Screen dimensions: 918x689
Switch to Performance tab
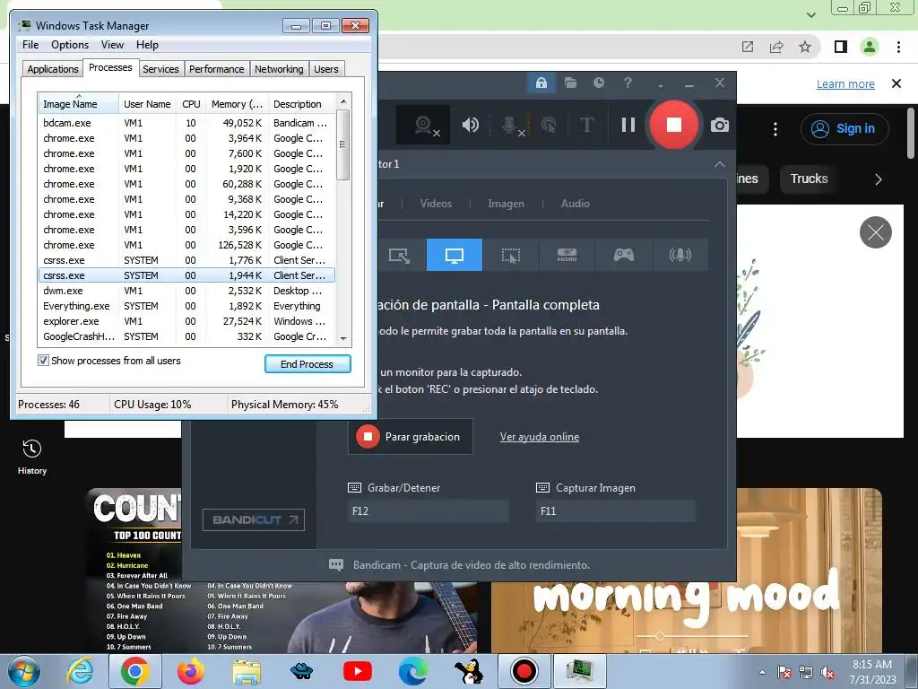(216, 68)
